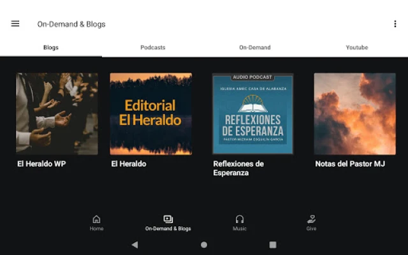Tap the On-Demand & Blogs bottom icon
The height and width of the screenshot is (255, 408).
coord(168,219)
